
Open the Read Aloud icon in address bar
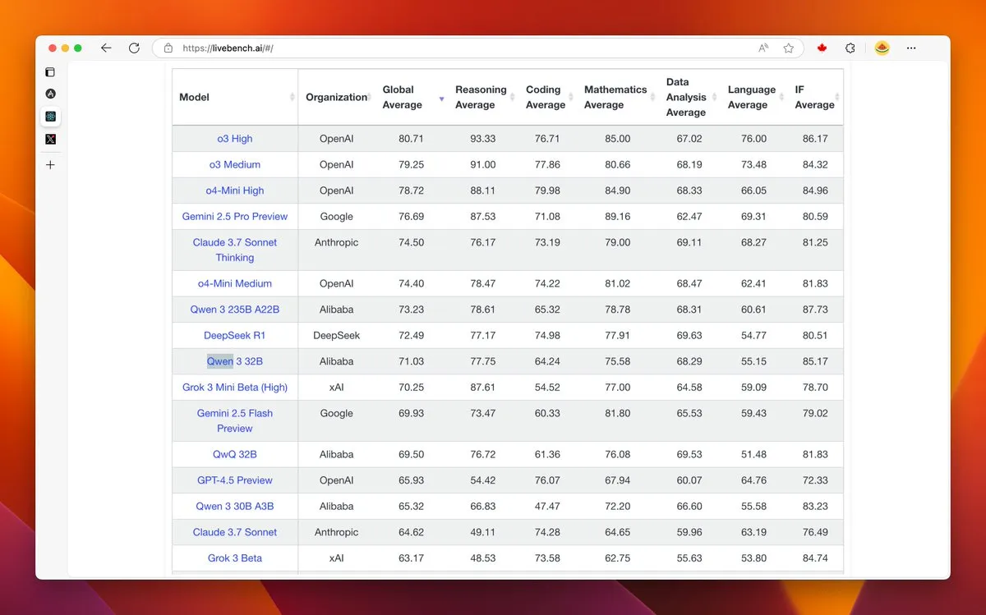tap(763, 48)
